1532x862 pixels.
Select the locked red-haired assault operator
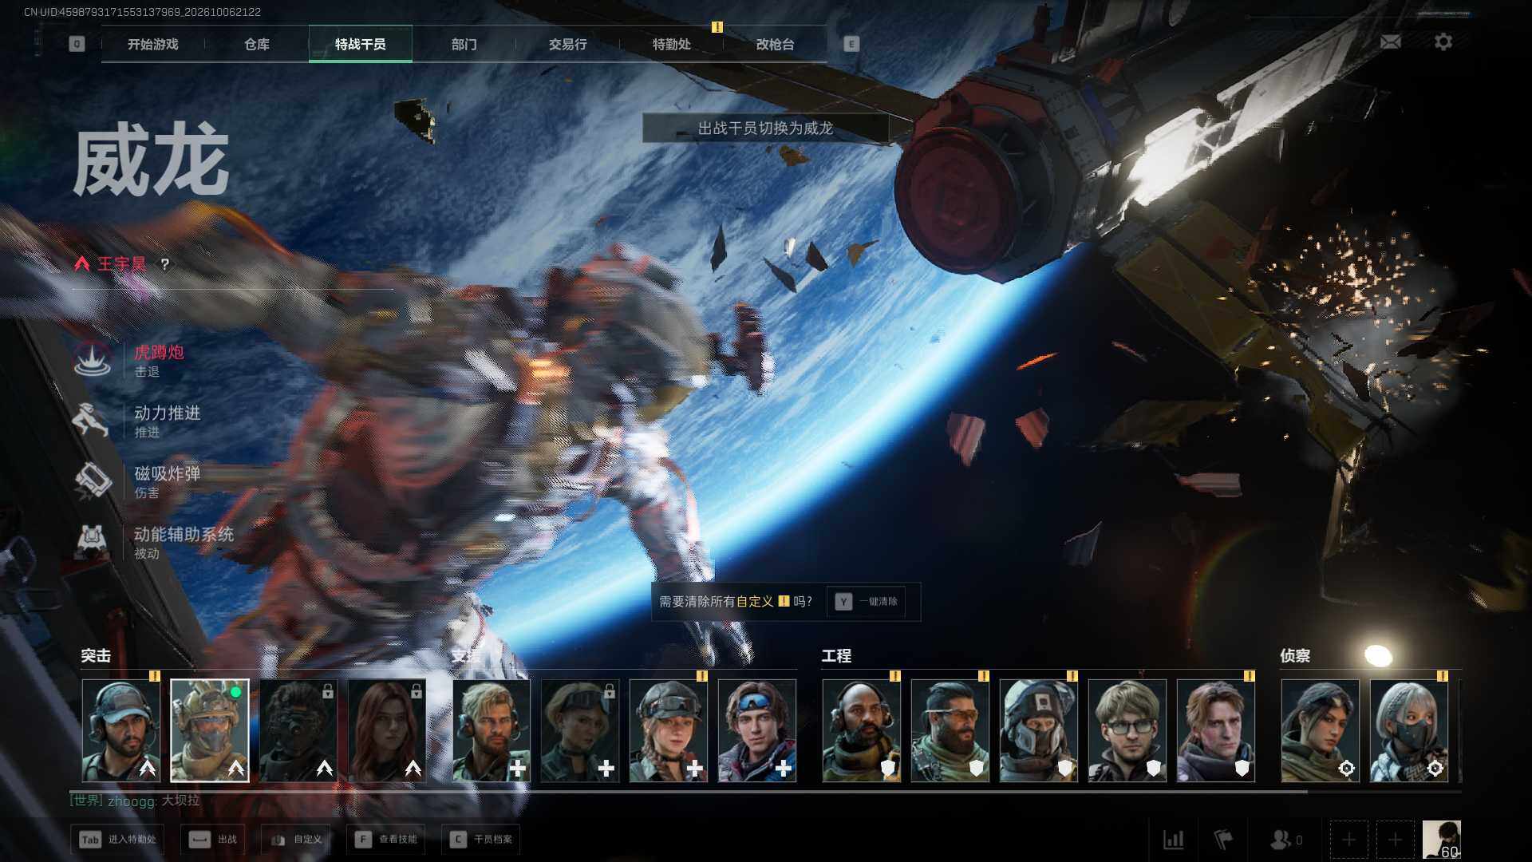387,730
